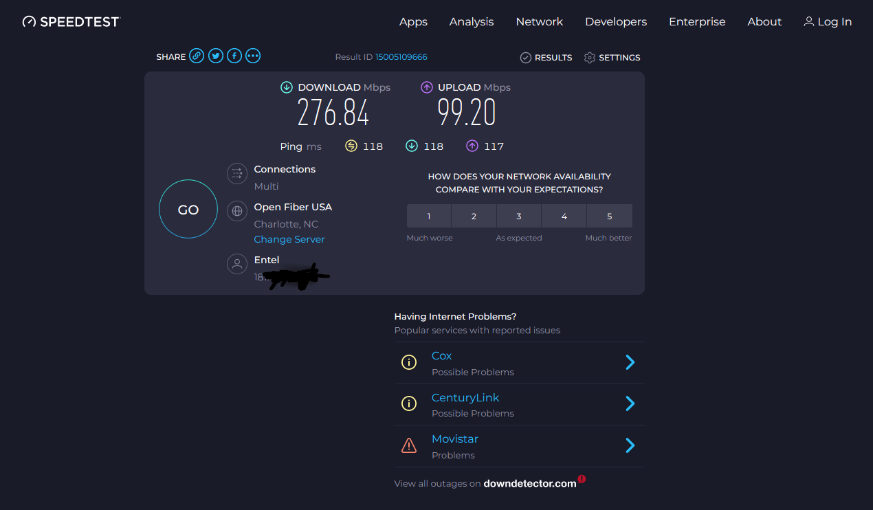The height and width of the screenshot is (510, 873).
Task: Click the Connections mode icon
Action: tap(237, 173)
